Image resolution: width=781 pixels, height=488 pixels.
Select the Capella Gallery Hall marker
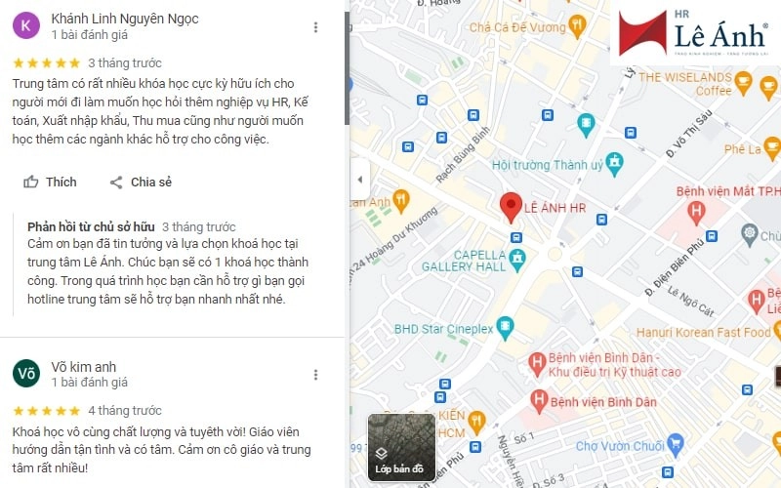[517, 261]
